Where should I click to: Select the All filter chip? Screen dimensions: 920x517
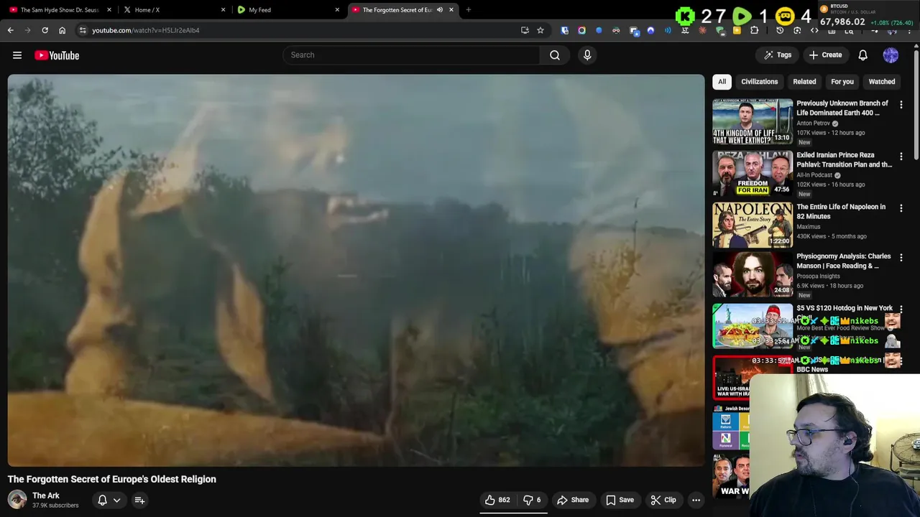(x=722, y=82)
